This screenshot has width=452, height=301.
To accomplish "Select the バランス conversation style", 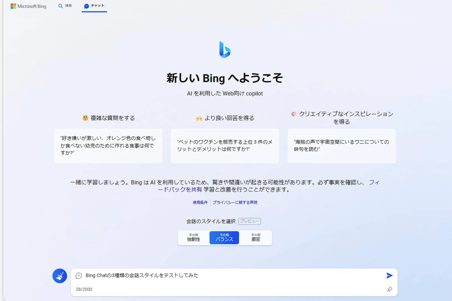I will [224, 238].
